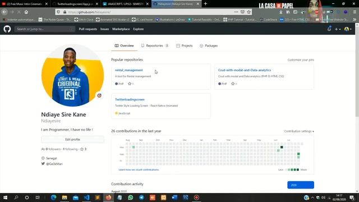This screenshot has height=202, width=359.
Task: Click the page vertical scrollbar
Action: 357,71
